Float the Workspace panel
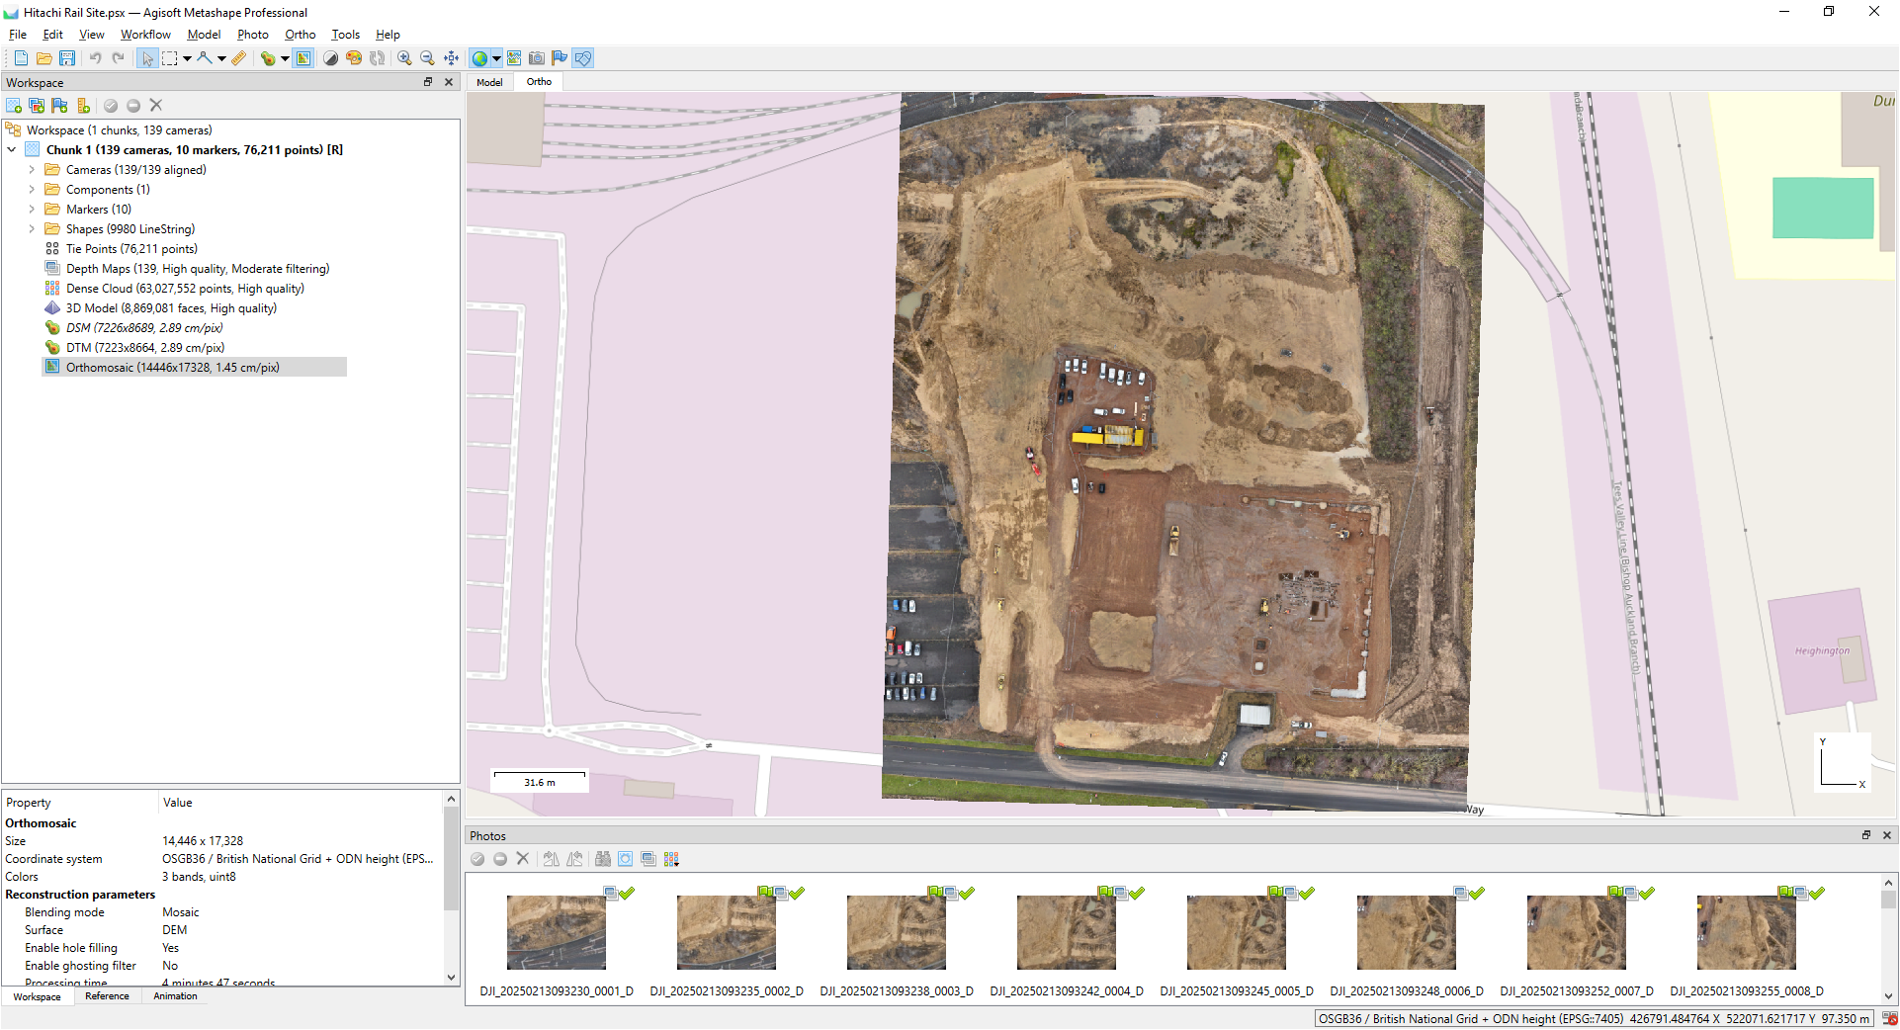 tap(428, 82)
